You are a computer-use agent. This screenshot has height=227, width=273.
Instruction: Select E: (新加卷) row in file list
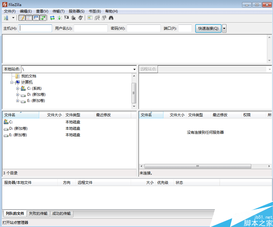tap(69, 135)
